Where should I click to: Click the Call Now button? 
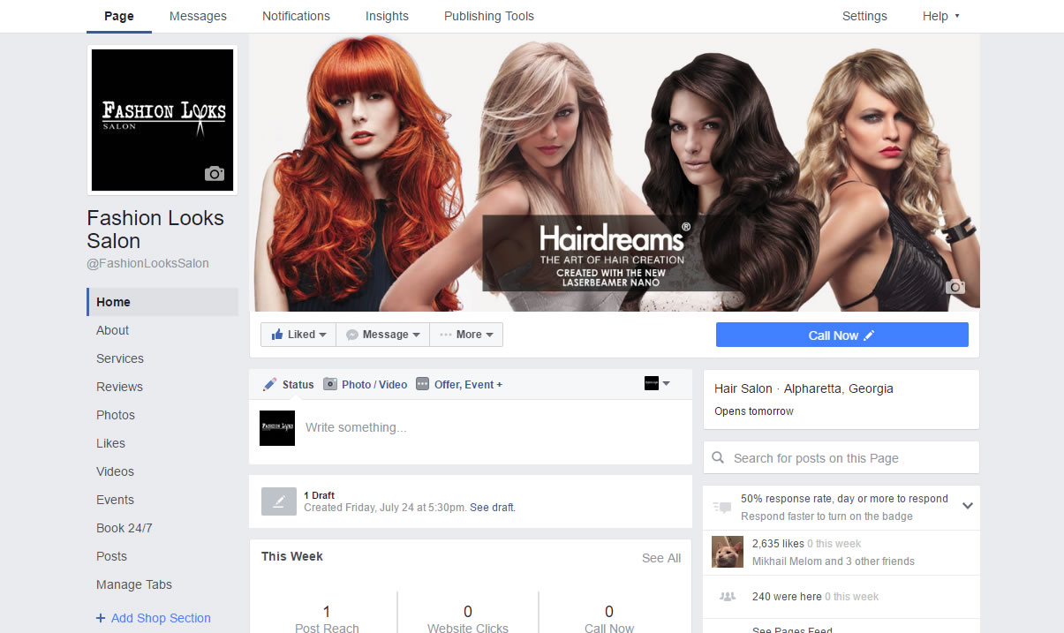[x=841, y=335]
